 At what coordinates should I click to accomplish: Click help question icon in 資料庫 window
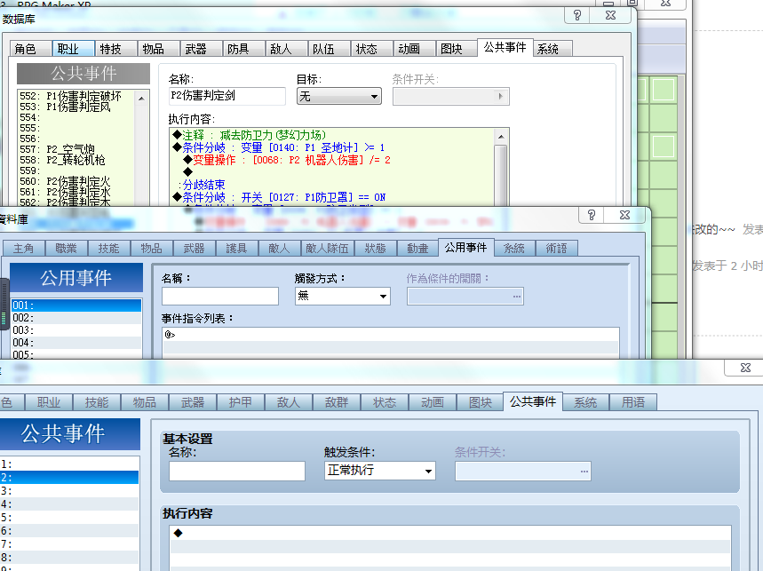click(x=592, y=215)
